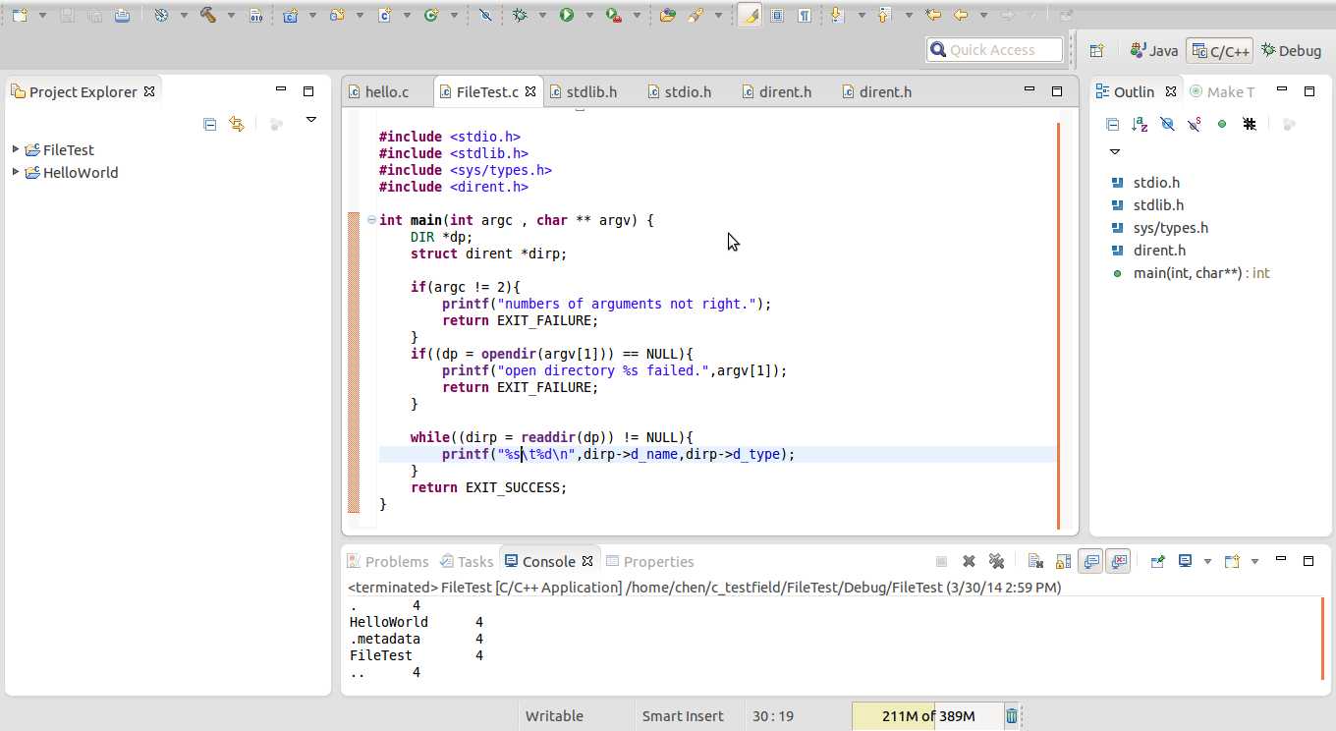
Task: Switch to stdlib.h editor tab
Action: pyautogui.click(x=591, y=91)
